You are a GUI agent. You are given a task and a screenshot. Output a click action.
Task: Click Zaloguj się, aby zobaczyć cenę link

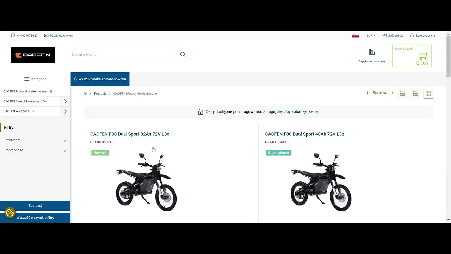coord(291,111)
